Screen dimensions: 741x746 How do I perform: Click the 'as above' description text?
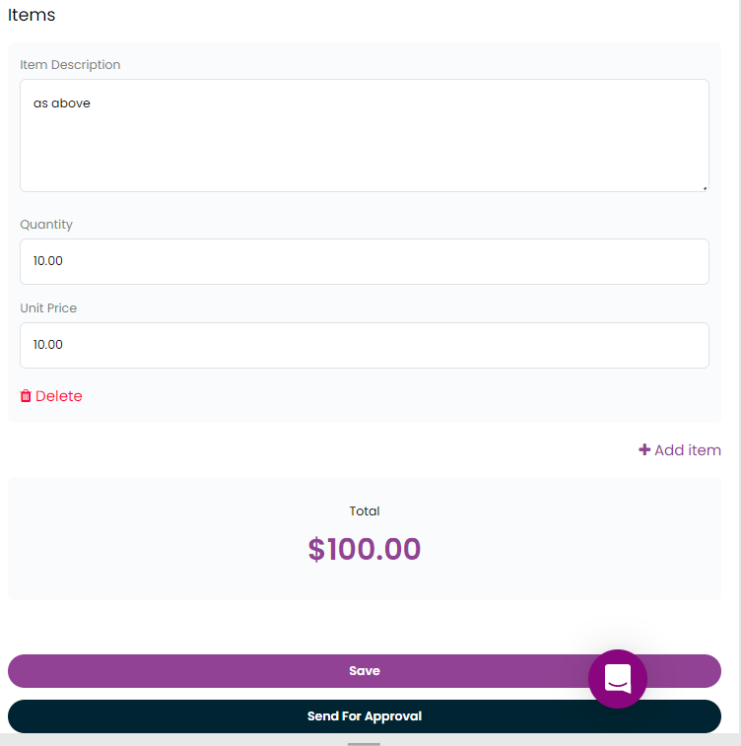click(x=62, y=103)
